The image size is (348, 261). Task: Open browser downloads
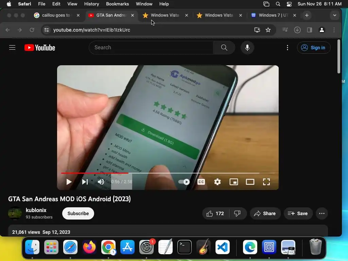point(297,30)
